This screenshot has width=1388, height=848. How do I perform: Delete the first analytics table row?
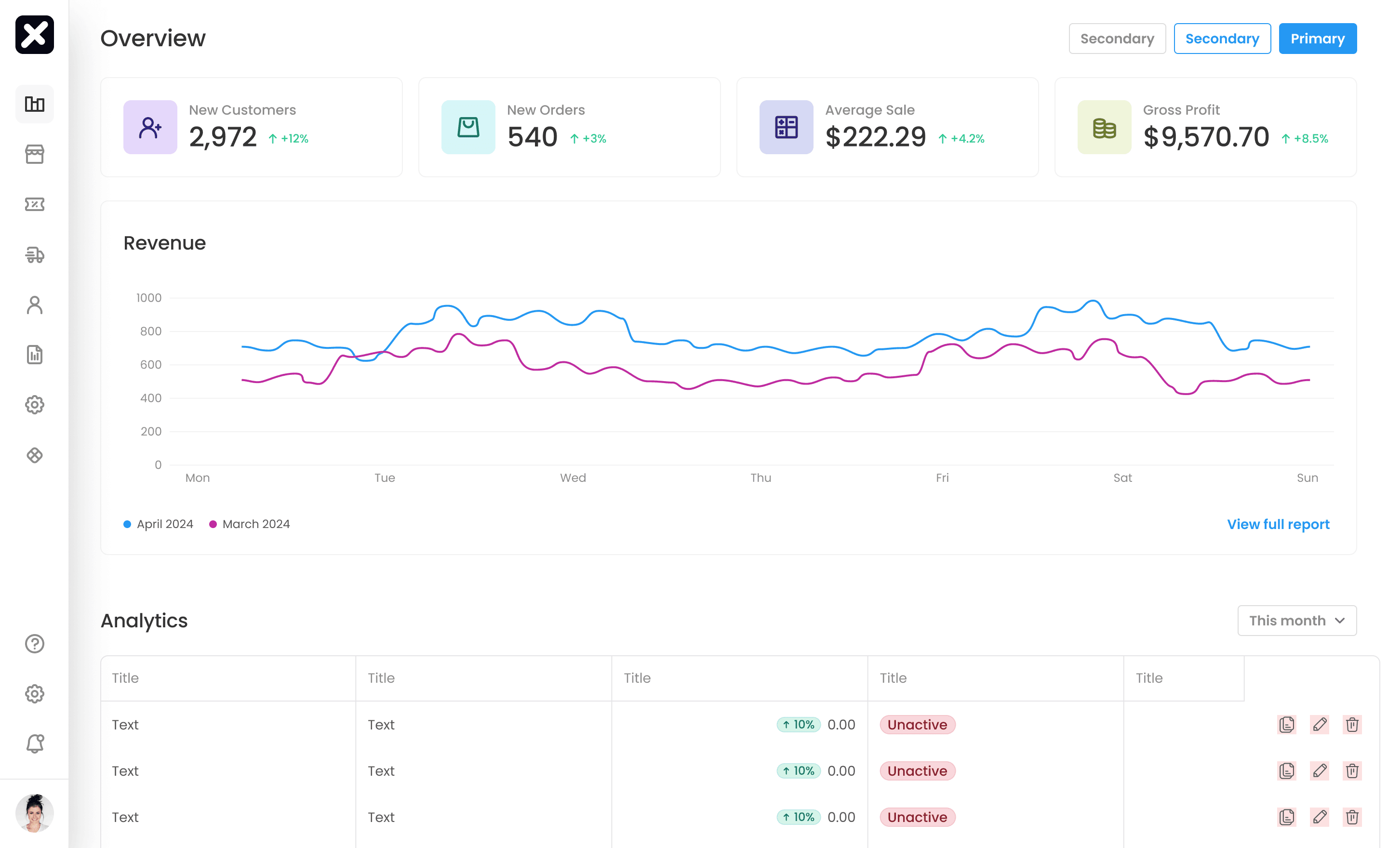[x=1352, y=725]
